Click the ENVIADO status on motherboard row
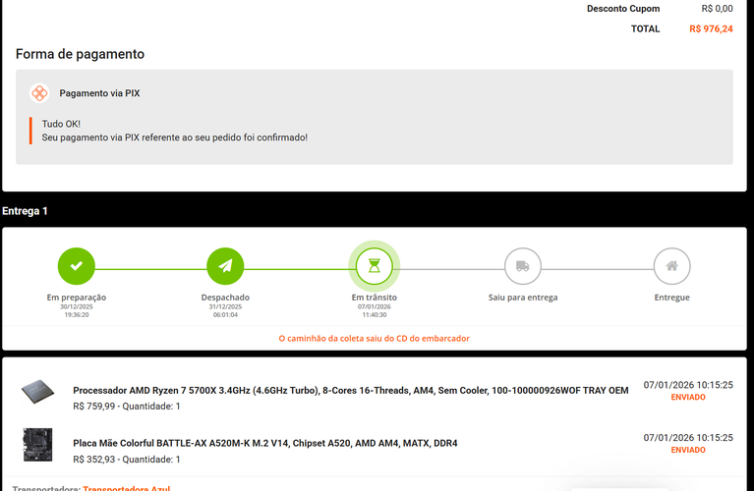 (688, 450)
